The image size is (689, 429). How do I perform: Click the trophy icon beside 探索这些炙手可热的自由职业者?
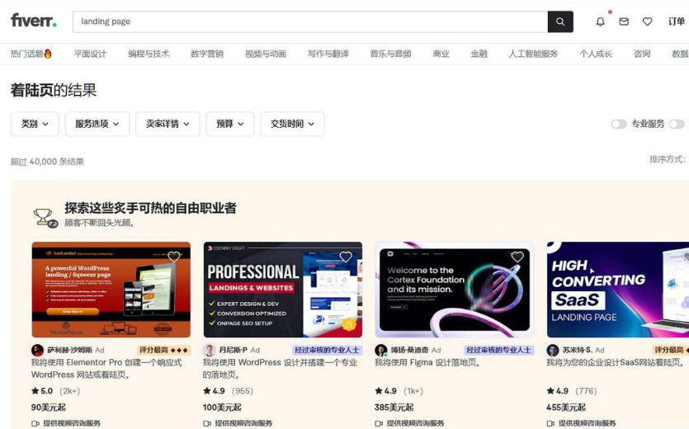click(x=45, y=218)
